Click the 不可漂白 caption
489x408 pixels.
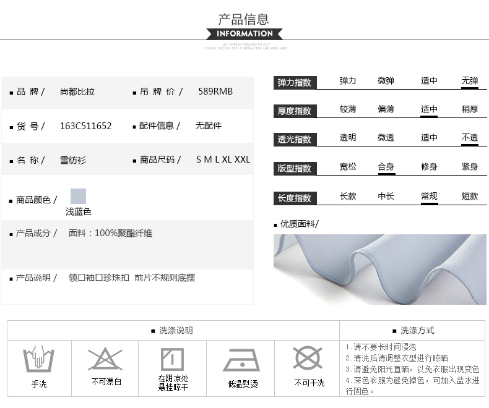coord(106,382)
